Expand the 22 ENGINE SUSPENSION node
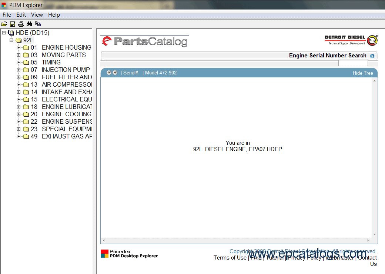 (19, 121)
